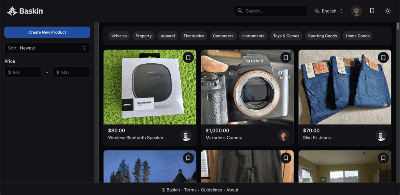Open the Guidelines footer link

(x=211, y=190)
